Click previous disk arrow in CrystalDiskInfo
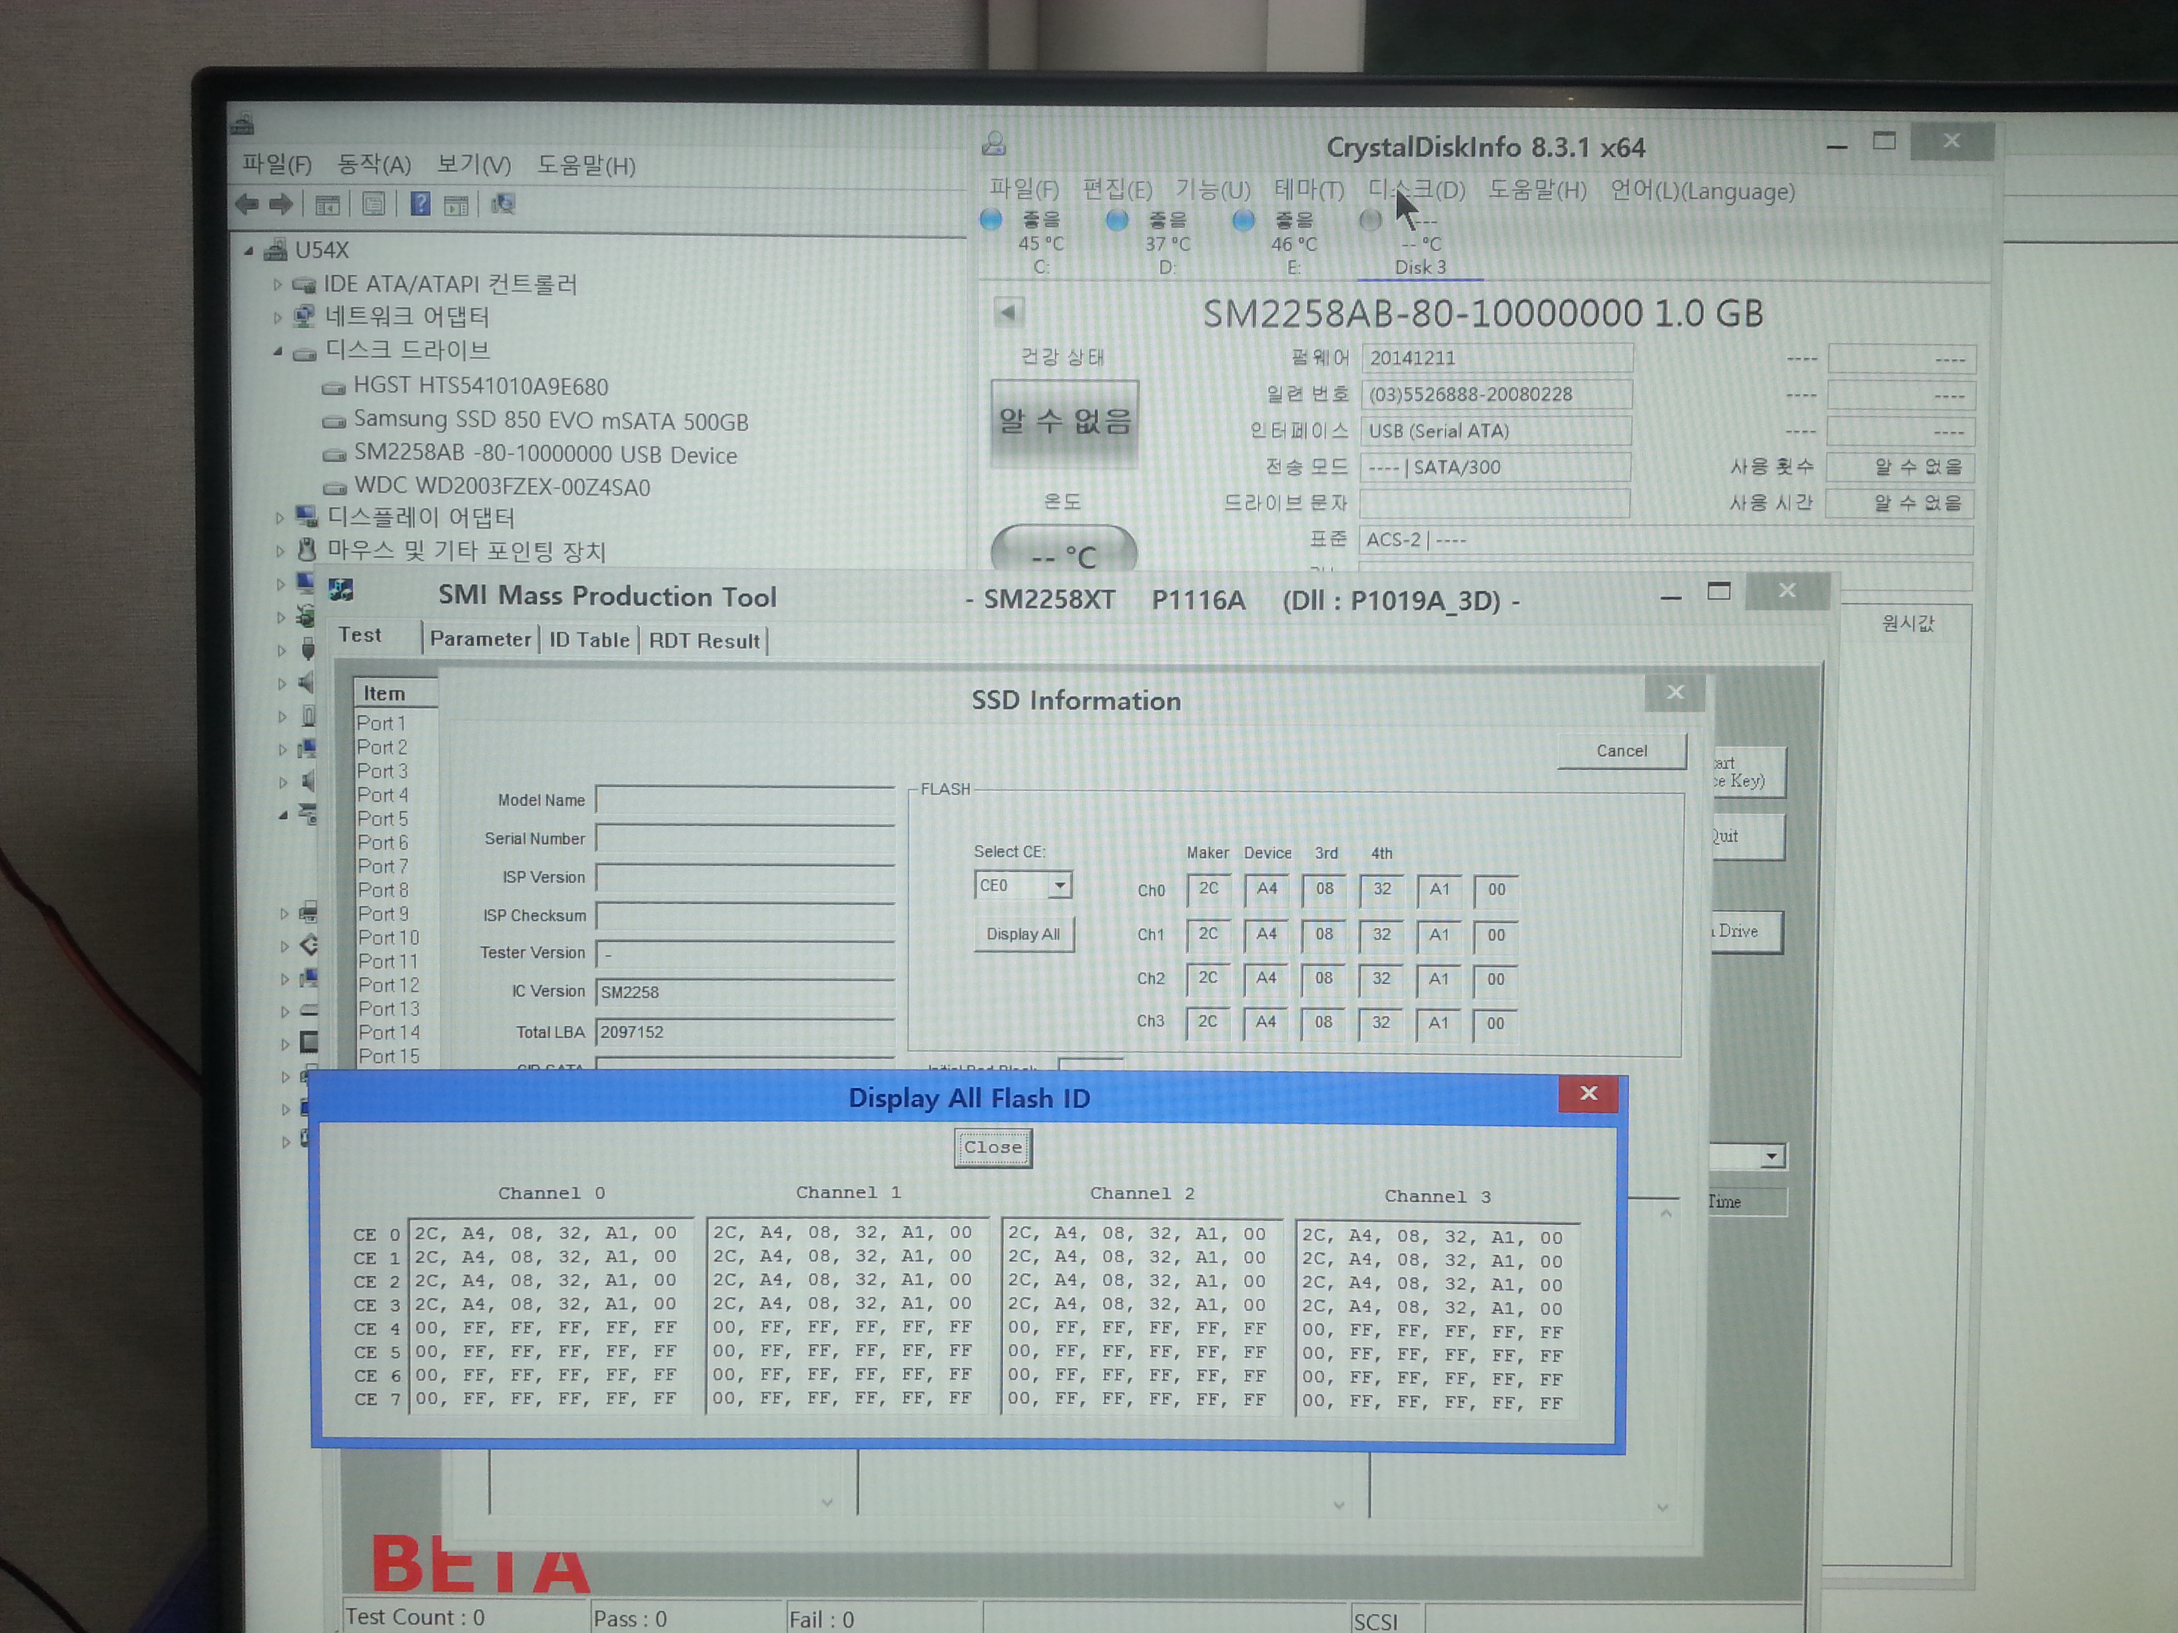The image size is (2178, 1633). coord(1008,313)
